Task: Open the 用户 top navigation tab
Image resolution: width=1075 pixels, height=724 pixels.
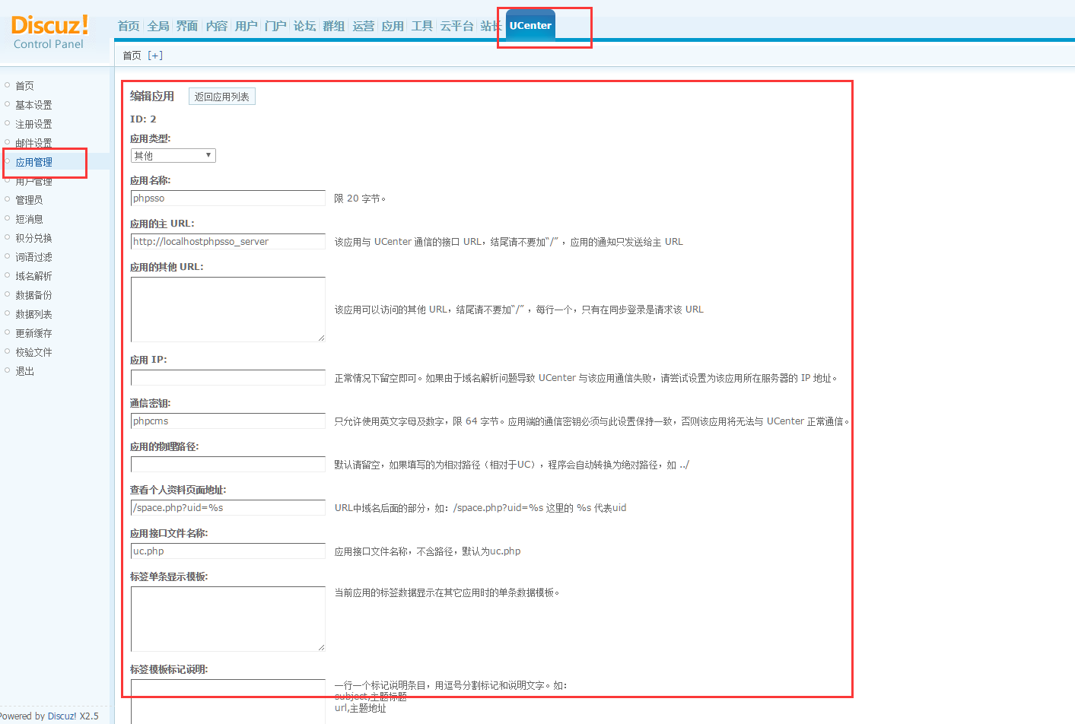Action: tap(246, 26)
